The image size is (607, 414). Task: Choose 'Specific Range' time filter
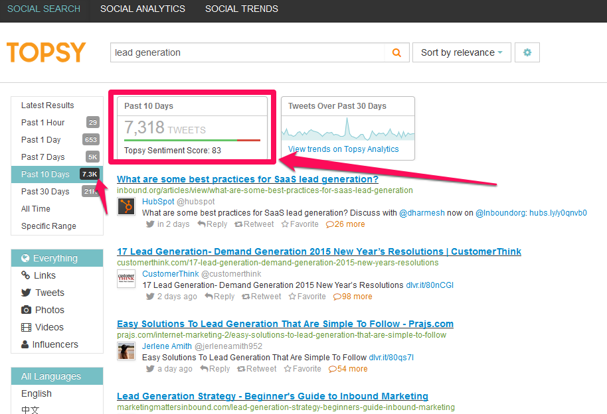click(57, 226)
